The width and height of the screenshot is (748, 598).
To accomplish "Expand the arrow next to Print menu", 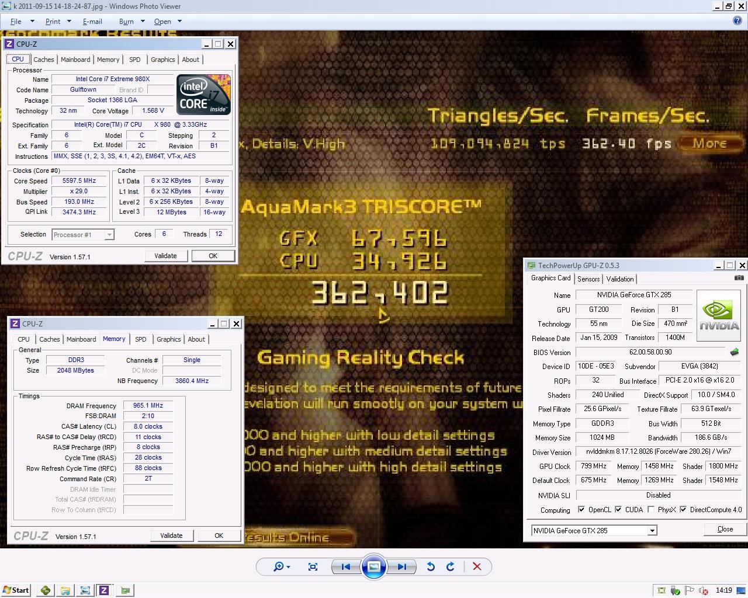I will tap(69, 22).
